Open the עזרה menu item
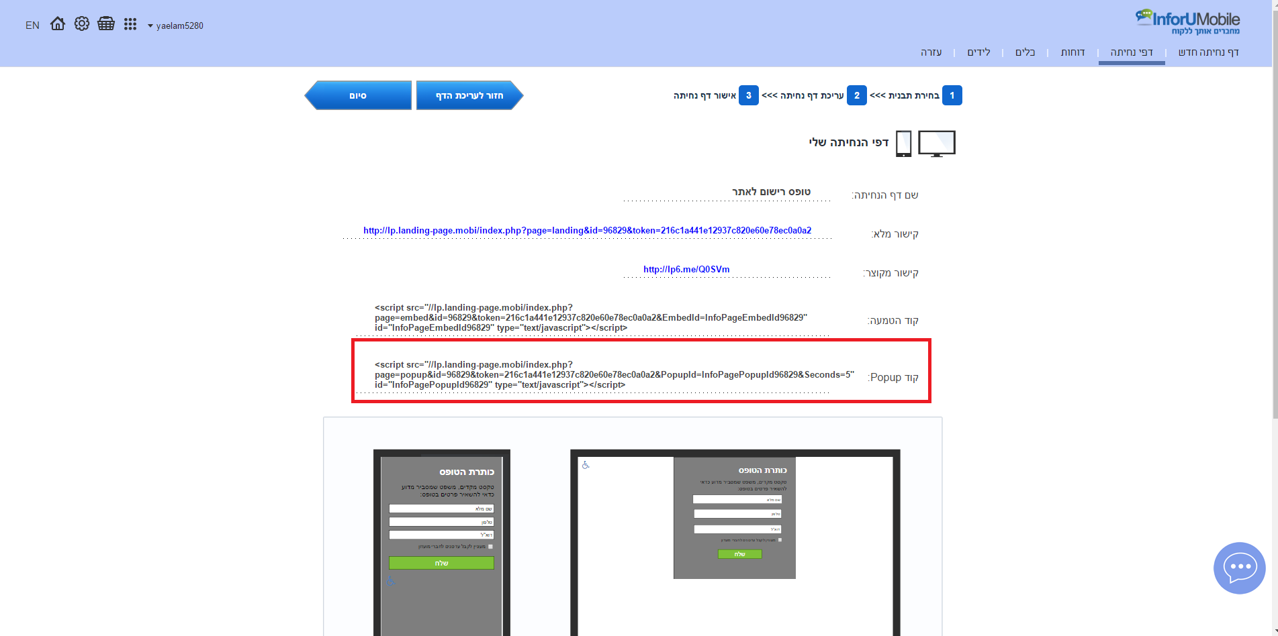The image size is (1278, 636). [931, 52]
